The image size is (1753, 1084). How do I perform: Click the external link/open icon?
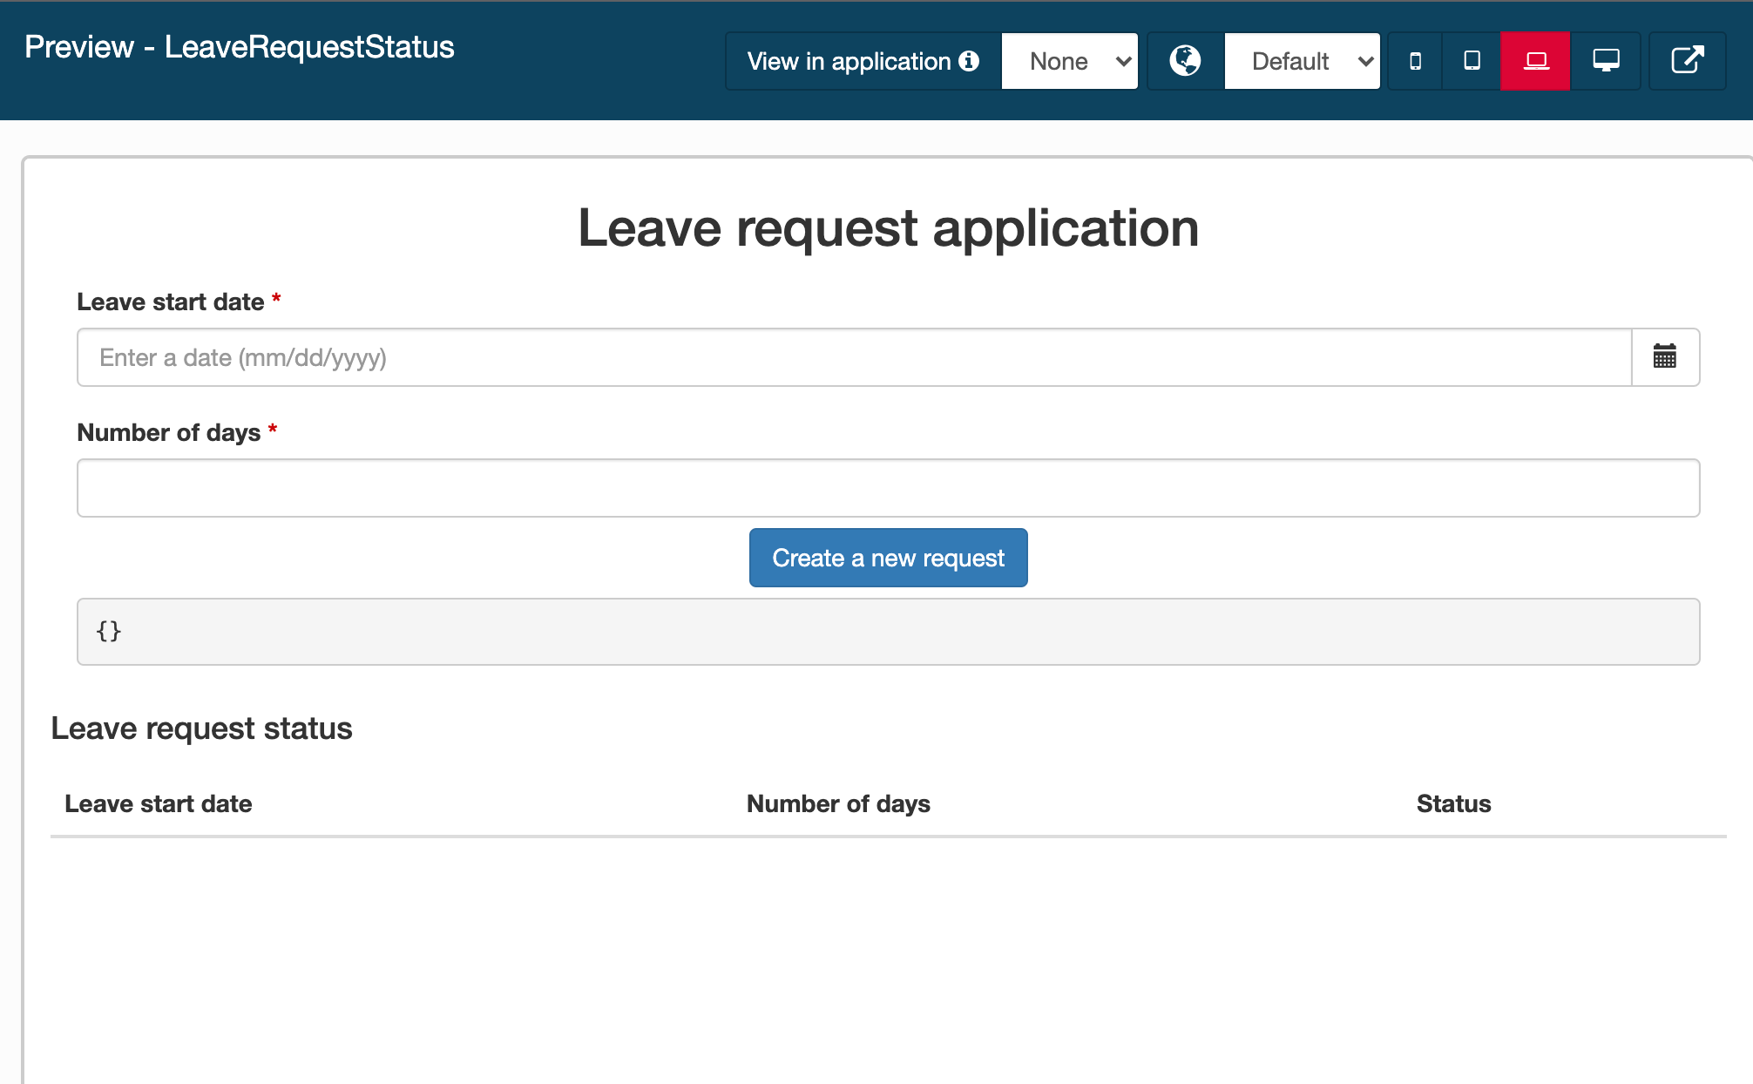pyautogui.click(x=1688, y=60)
